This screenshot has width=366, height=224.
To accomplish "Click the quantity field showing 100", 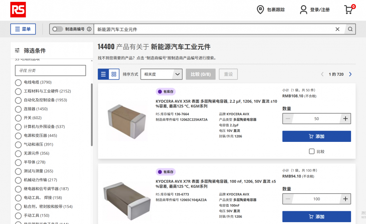I will point(317,199).
